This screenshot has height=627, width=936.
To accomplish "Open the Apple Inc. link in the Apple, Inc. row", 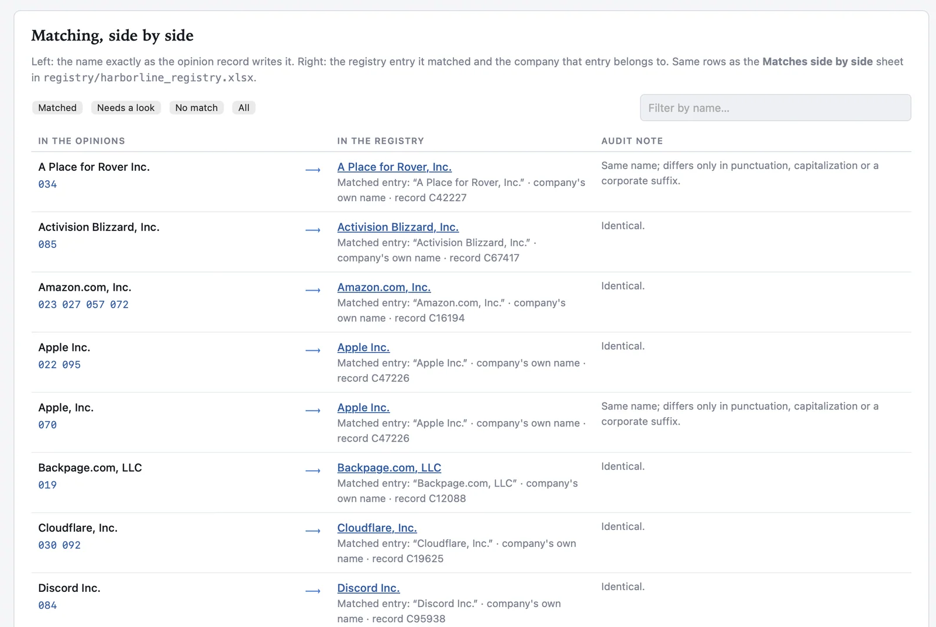I will click(x=363, y=408).
